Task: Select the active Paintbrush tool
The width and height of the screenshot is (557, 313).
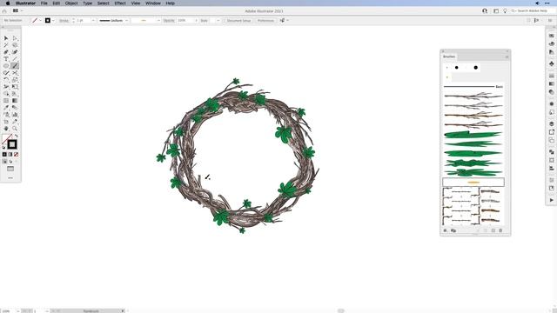Action: 15,66
